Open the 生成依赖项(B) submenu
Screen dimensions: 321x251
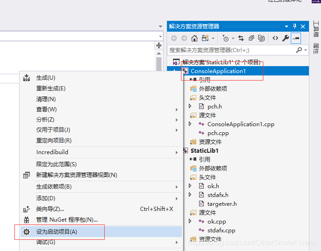coord(101,187)
